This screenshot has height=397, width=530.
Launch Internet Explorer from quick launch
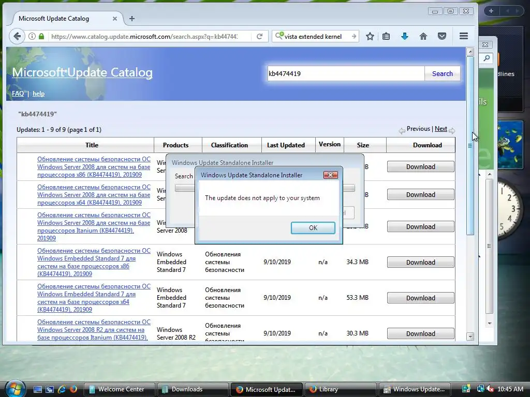62,389
